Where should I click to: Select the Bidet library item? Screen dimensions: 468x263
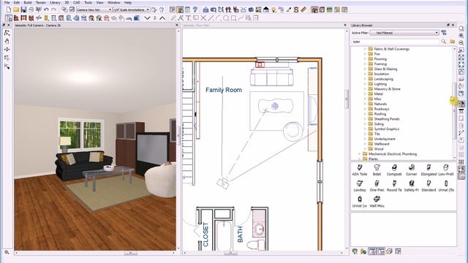(377, 170)
